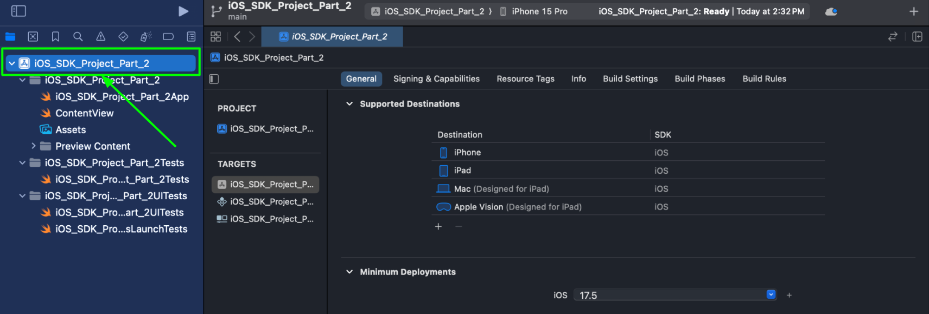
Task: Open the iOS_SDK_Project_Part_2 editor tab
Action: (x=333, y=36)
